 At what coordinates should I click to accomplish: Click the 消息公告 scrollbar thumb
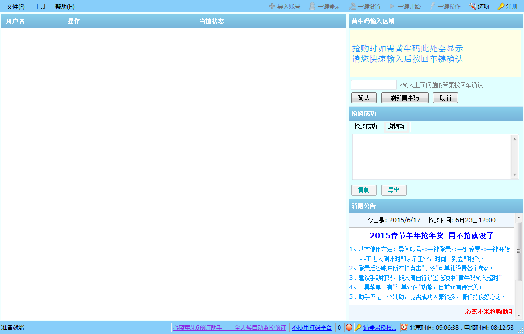pyautogui.click(x=519, y=251)
